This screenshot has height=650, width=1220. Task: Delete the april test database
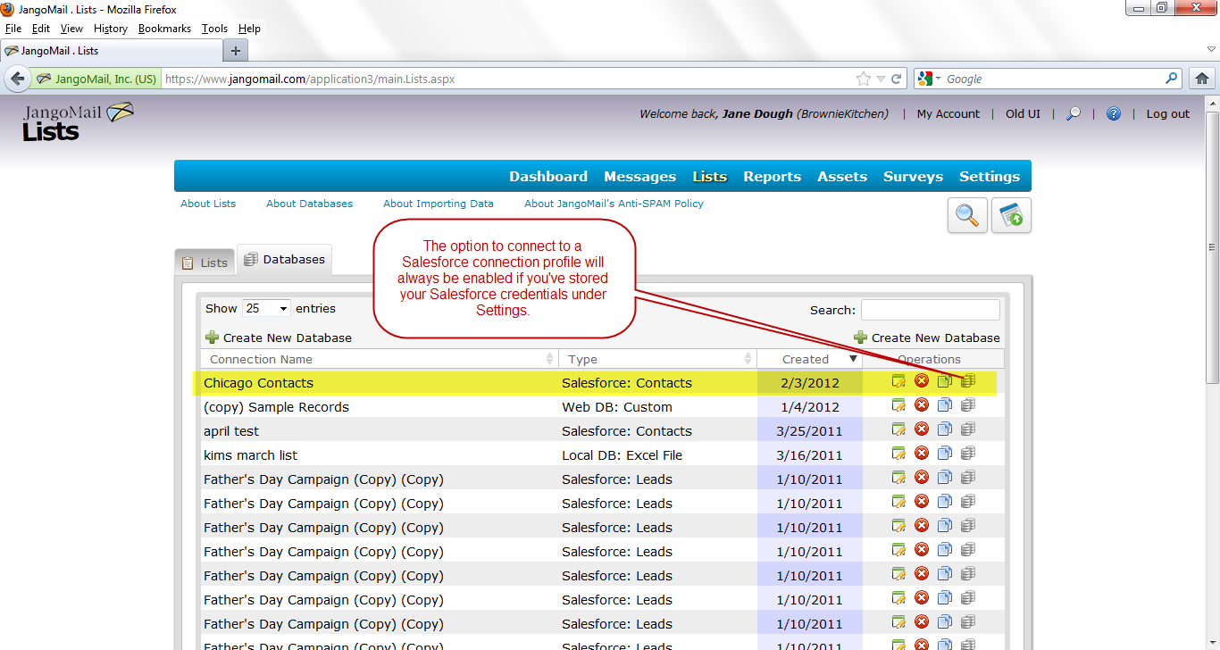922,429
